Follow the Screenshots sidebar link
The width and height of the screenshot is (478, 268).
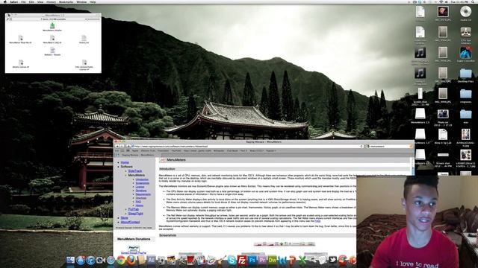143,183
